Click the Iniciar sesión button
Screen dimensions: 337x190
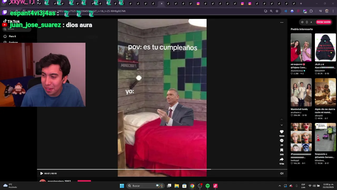[x=324, y=22]
